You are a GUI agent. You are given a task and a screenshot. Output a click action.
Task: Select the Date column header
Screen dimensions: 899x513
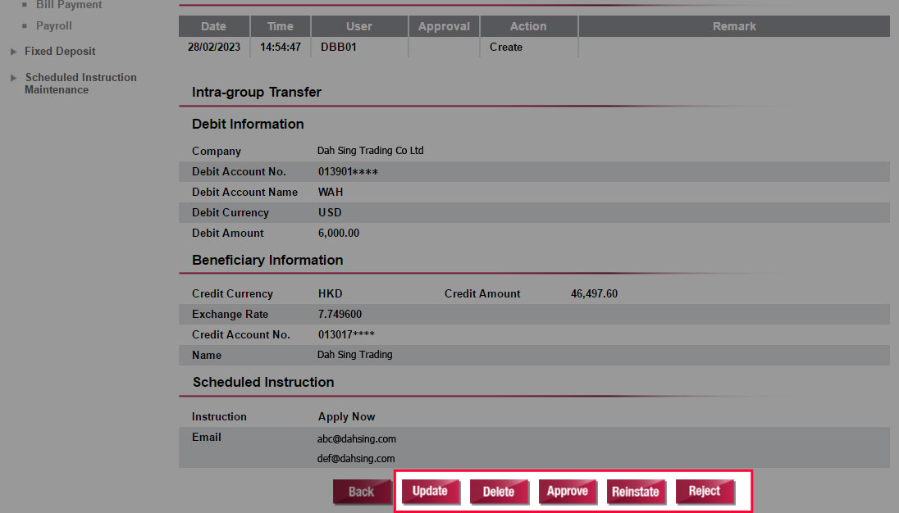click(x=214, y=26)
